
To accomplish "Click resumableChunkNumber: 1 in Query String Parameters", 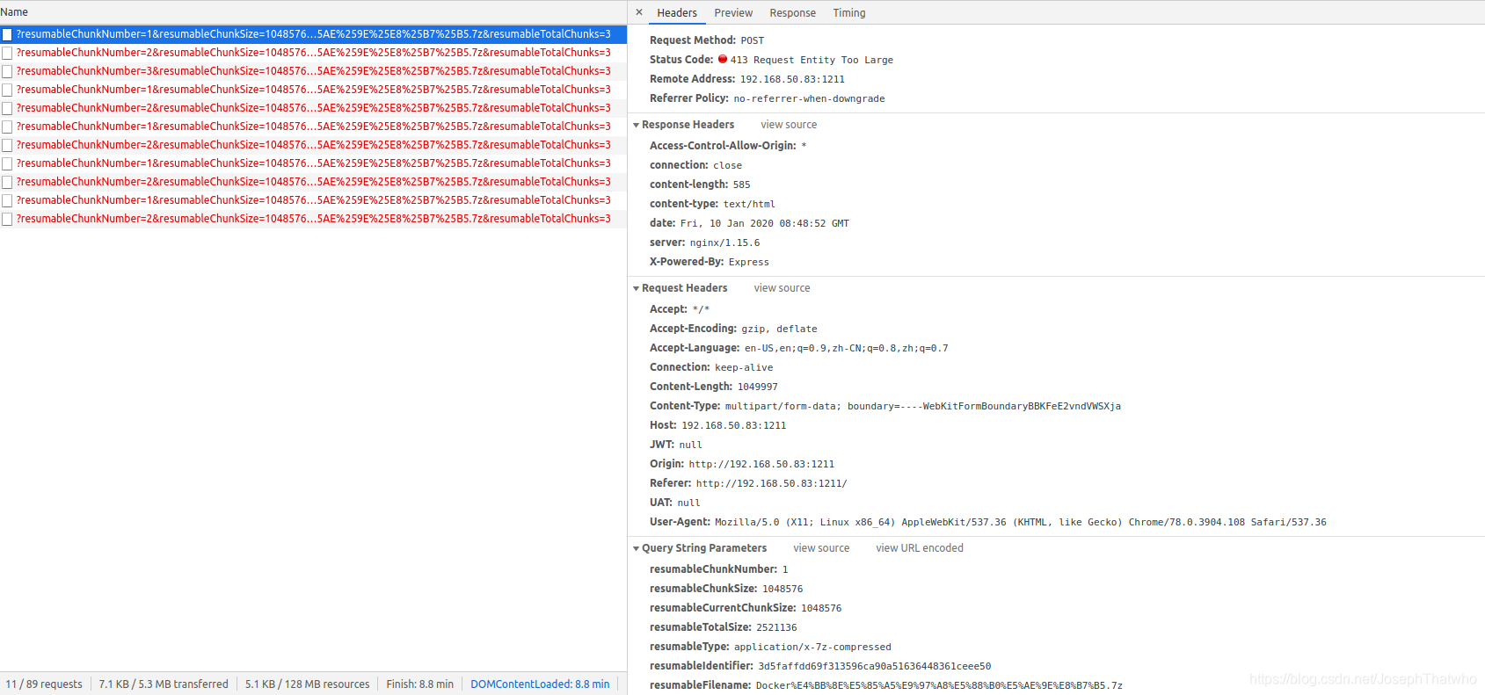I will coord(719,569).
